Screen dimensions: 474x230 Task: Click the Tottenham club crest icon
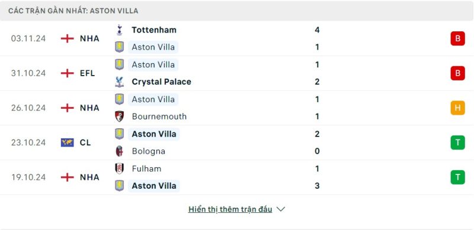(x=119, y=30)
